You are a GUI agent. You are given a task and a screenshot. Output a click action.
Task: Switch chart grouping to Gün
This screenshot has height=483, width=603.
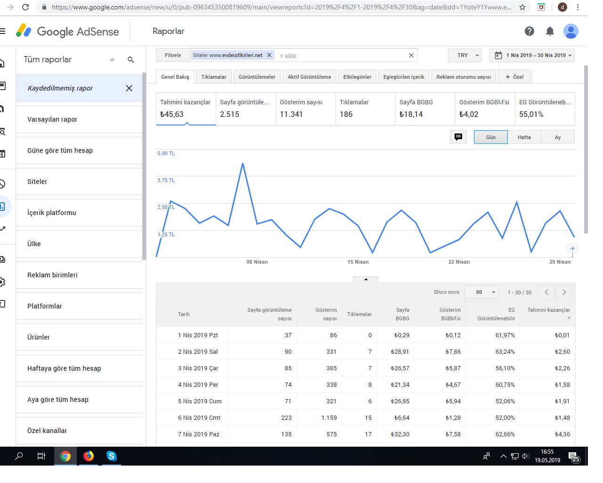(491, 137)
